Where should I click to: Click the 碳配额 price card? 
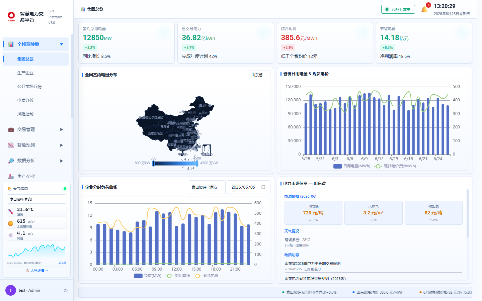tap(433, 213)
